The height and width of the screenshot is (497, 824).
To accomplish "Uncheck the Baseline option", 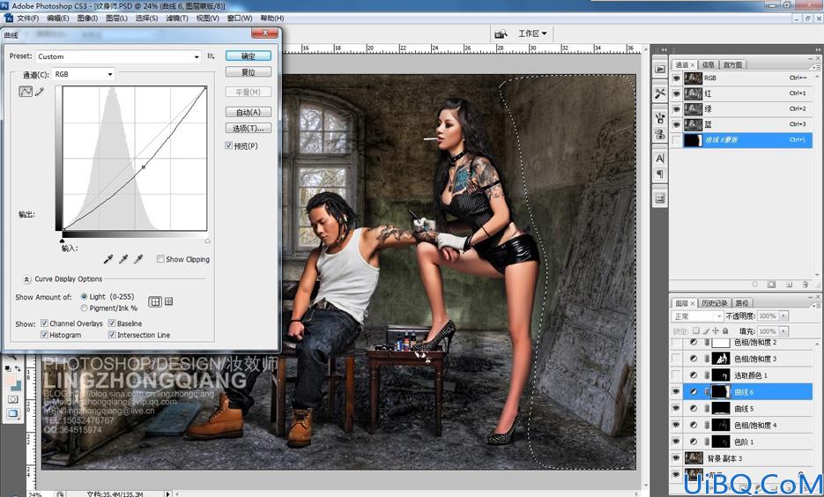I will point(112,323).
